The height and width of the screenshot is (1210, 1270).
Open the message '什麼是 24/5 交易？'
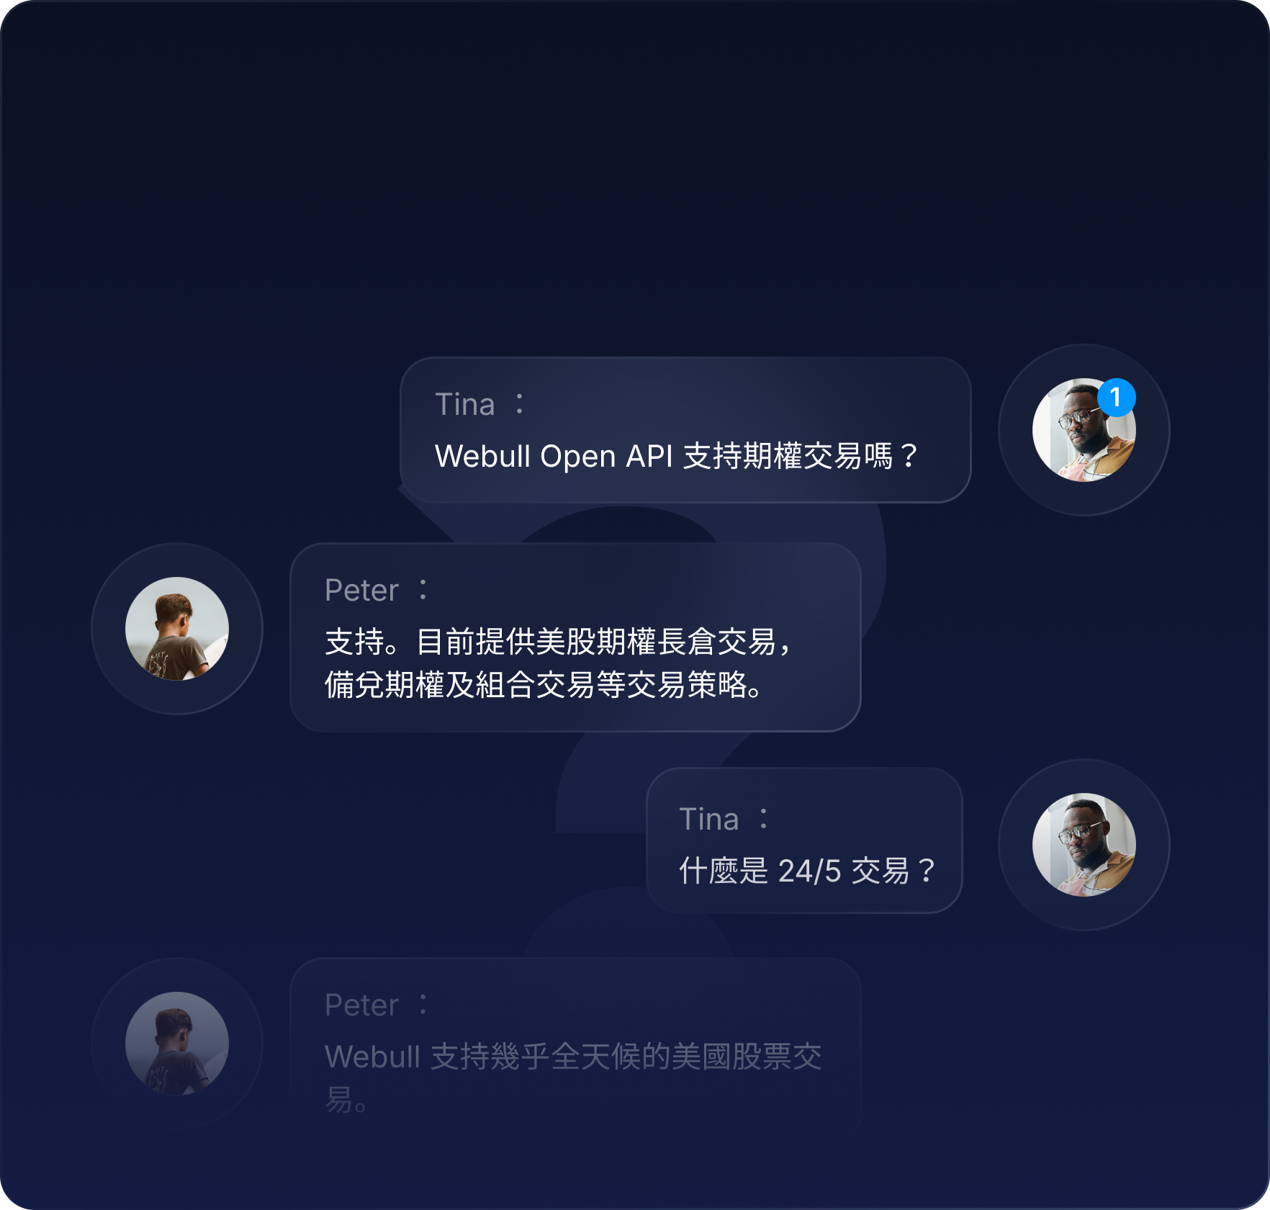point(808,871)
